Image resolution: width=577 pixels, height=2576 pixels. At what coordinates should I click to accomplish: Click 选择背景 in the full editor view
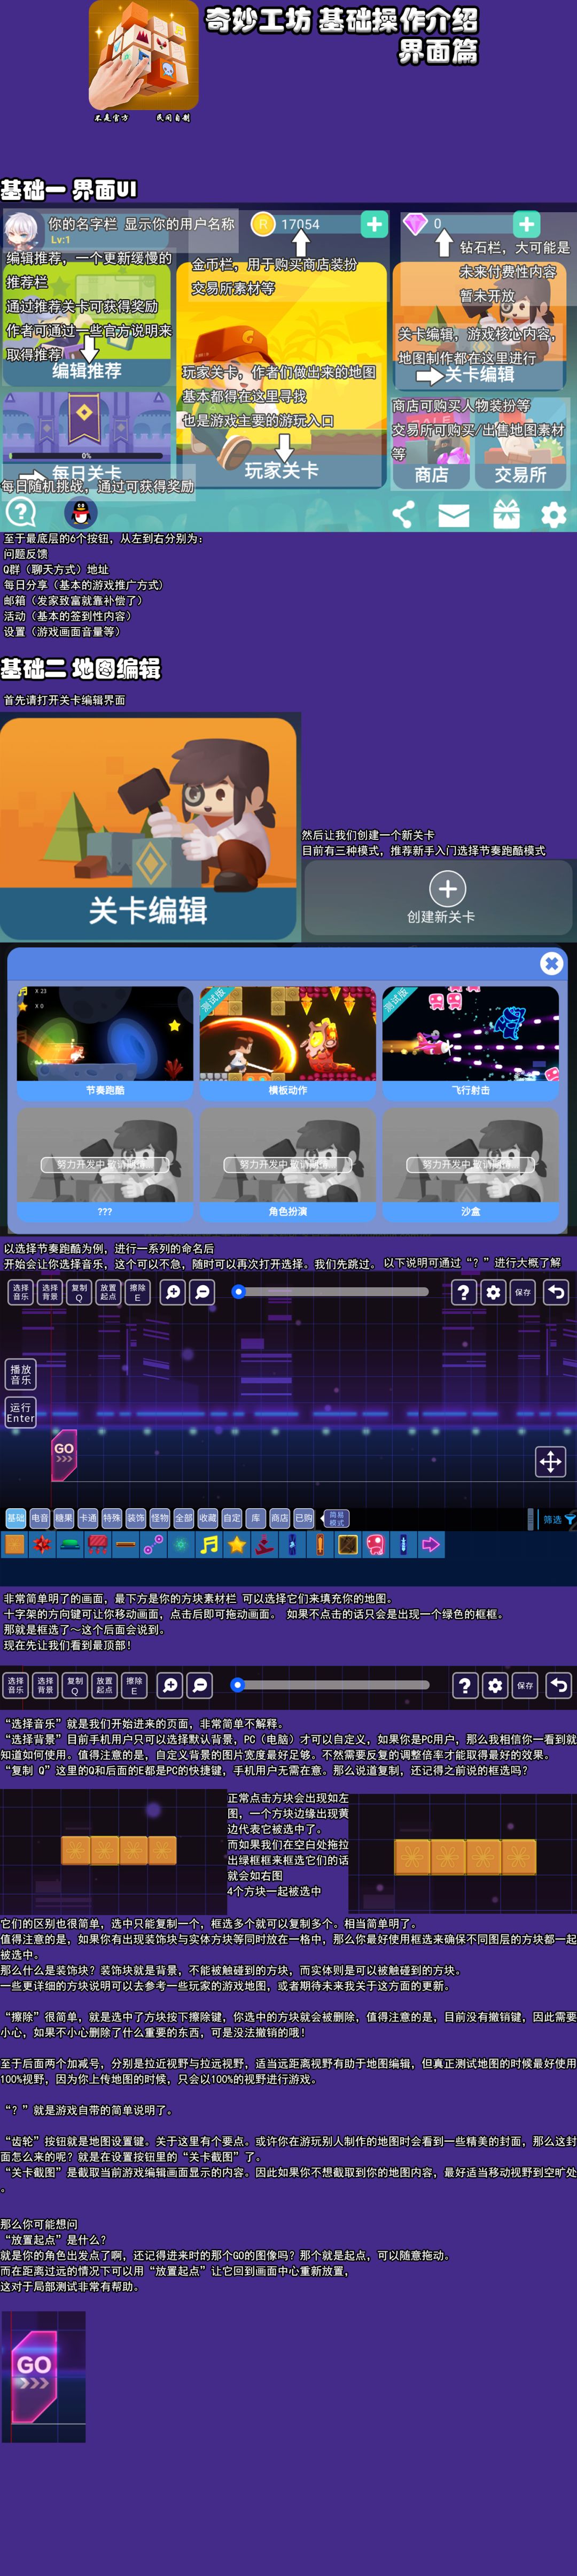coord(50,1292)
